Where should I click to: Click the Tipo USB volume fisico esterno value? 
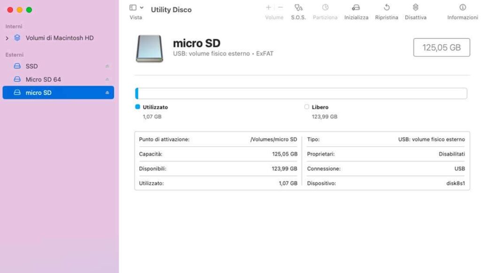pos(432,140)
